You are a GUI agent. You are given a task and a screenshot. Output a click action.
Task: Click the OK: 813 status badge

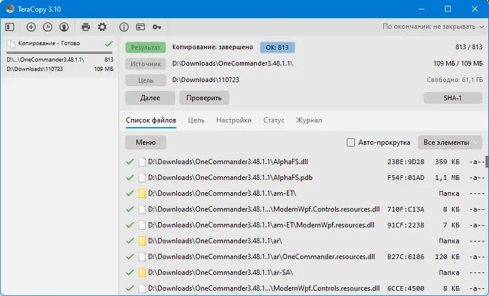(x=277, y=47)
